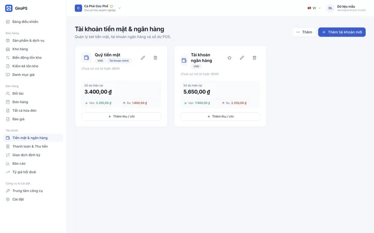Image resolution: width=374 pixels, height=233 pixels.
Task: Click the GiroPS logo icon
Action: (x=9, y=8)
